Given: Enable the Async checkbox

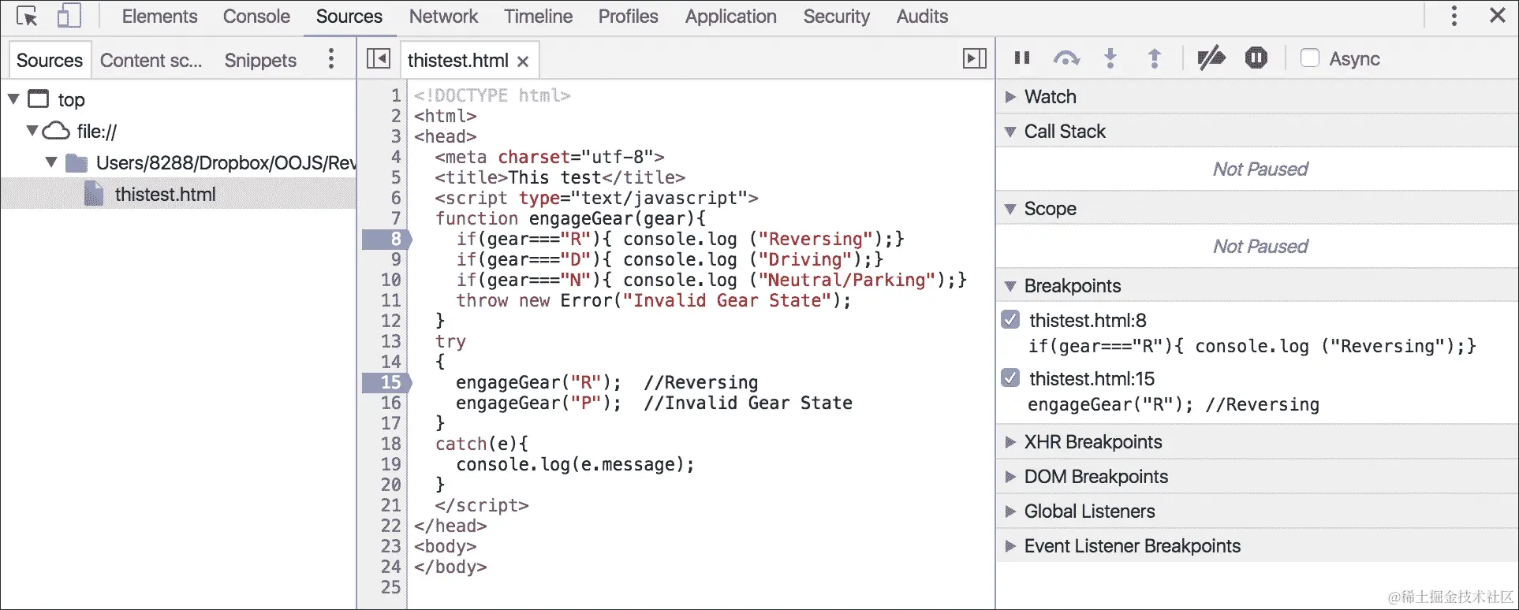Looking at the screenshot, I should pos(1309,58).
